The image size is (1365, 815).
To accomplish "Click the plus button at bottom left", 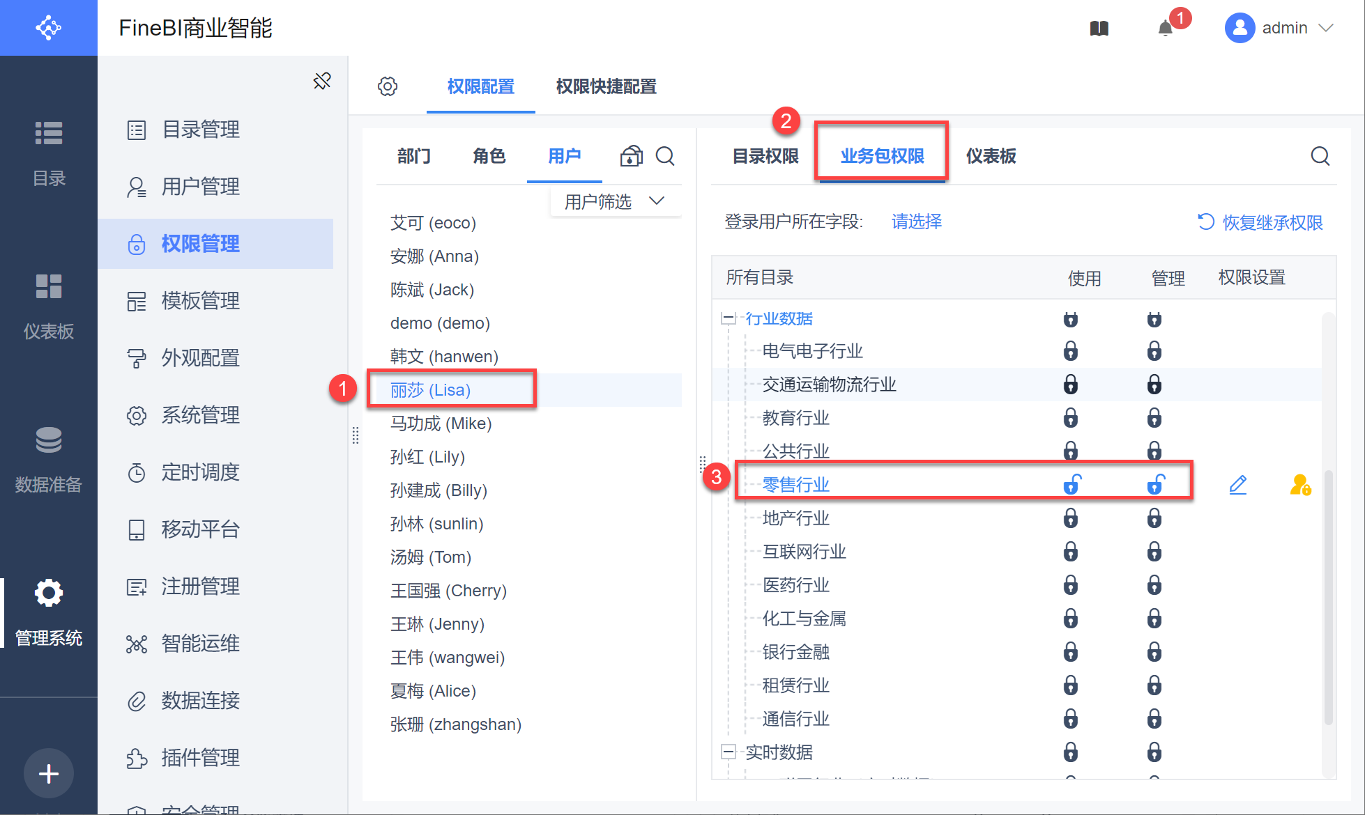I will [49, 774].
